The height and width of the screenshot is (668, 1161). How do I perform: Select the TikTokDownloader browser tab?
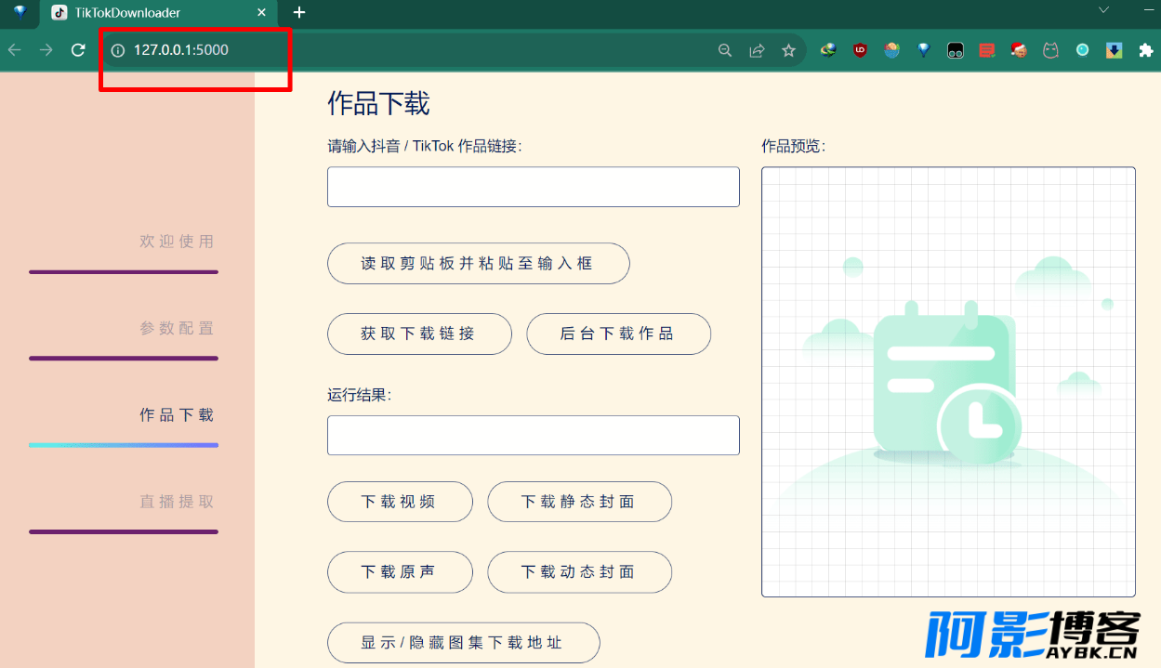[158, 13]
